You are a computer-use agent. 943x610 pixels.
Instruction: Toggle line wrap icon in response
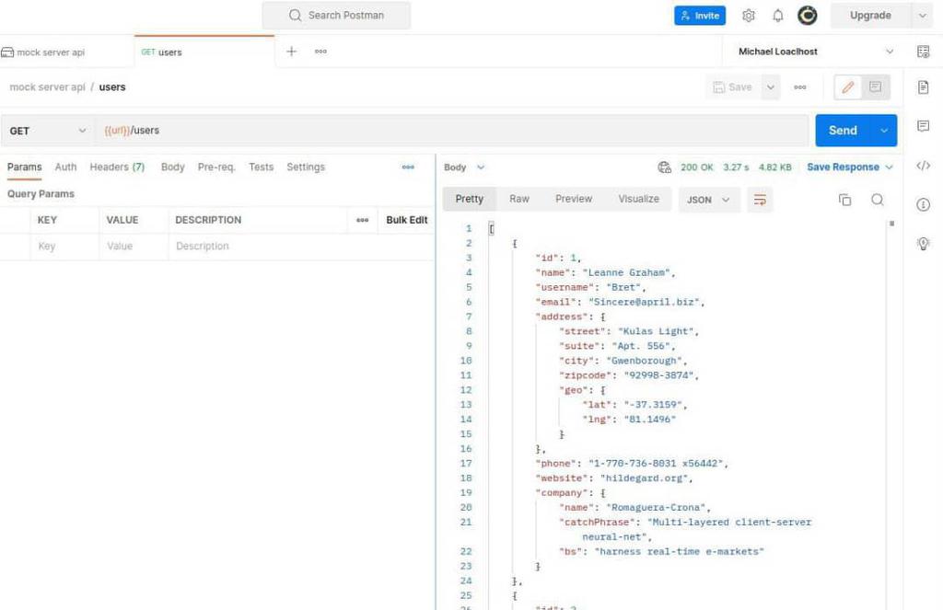tap(760, 200)
